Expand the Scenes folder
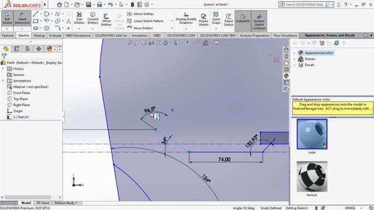This screenshot has height=210, width=374. tap(295, 59)
